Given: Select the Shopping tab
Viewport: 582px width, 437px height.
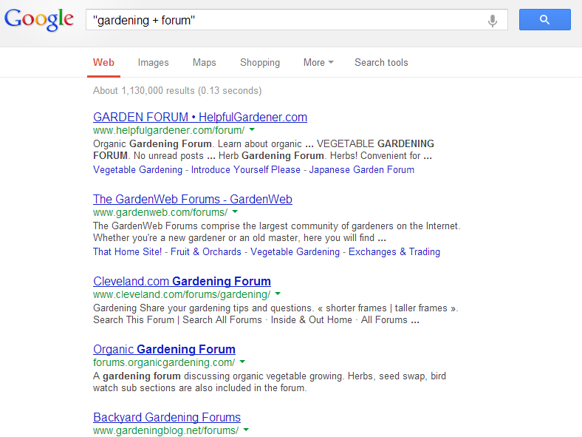Looking at the screenshot, I should pos(260,62).
